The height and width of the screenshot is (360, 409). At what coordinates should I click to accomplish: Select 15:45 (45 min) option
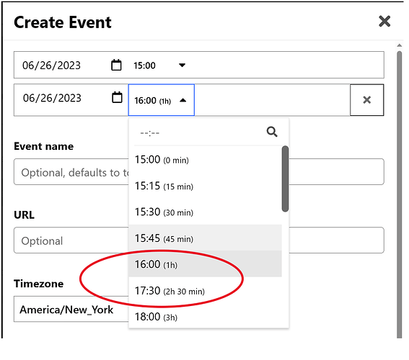click(x=206, y=238)
